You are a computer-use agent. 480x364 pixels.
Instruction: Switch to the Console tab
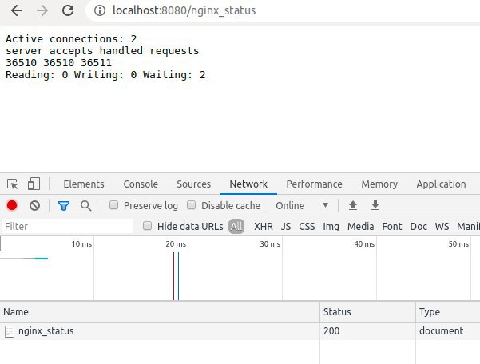(141, 184)
